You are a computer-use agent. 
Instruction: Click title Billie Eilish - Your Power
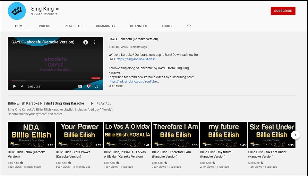[73, 154]
